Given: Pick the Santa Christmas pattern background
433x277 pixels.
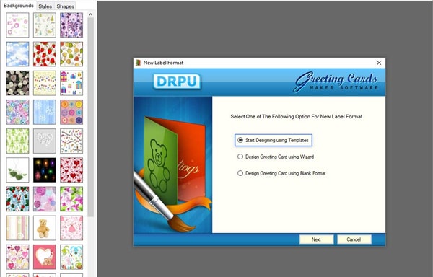Looking at the screenshot, I should click(x=17, y=199).
